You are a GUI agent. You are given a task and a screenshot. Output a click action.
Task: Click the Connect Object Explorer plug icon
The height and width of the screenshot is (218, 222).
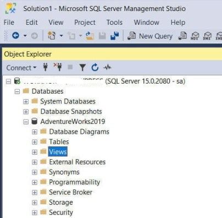pyautogui.click(x=46, y=67)
